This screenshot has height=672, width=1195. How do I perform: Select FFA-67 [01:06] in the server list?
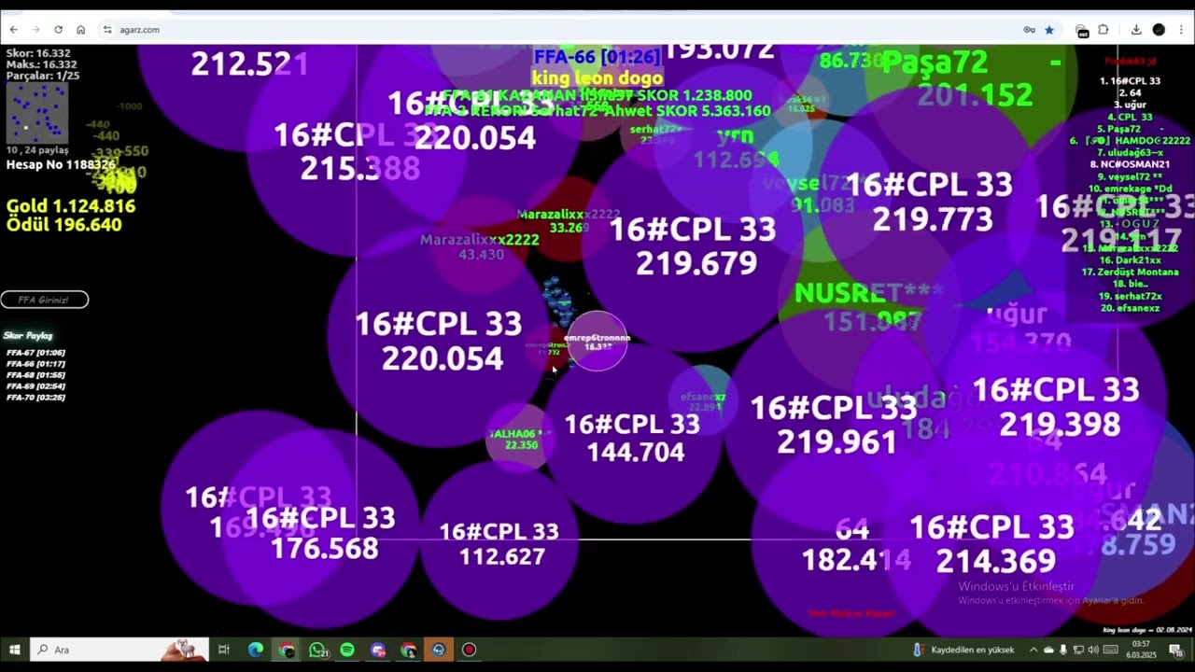tap(35, 353)
